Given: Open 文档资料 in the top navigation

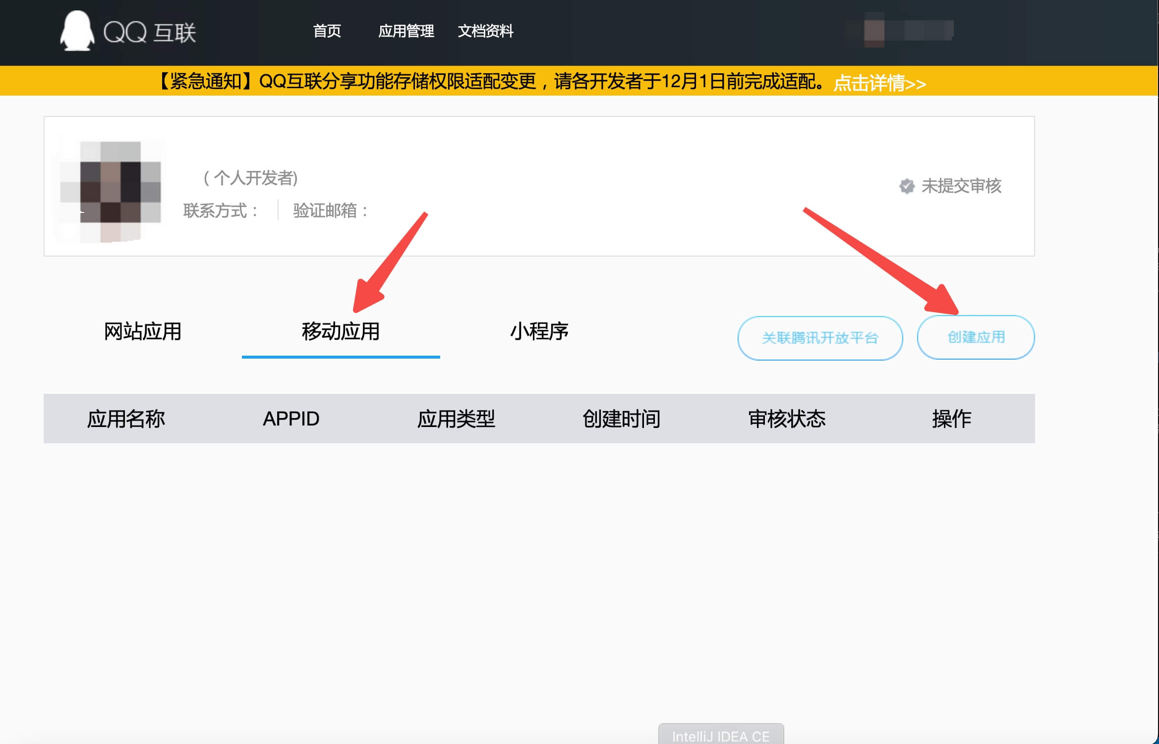Looking at the screenshot, I should [x=485, y=31].
